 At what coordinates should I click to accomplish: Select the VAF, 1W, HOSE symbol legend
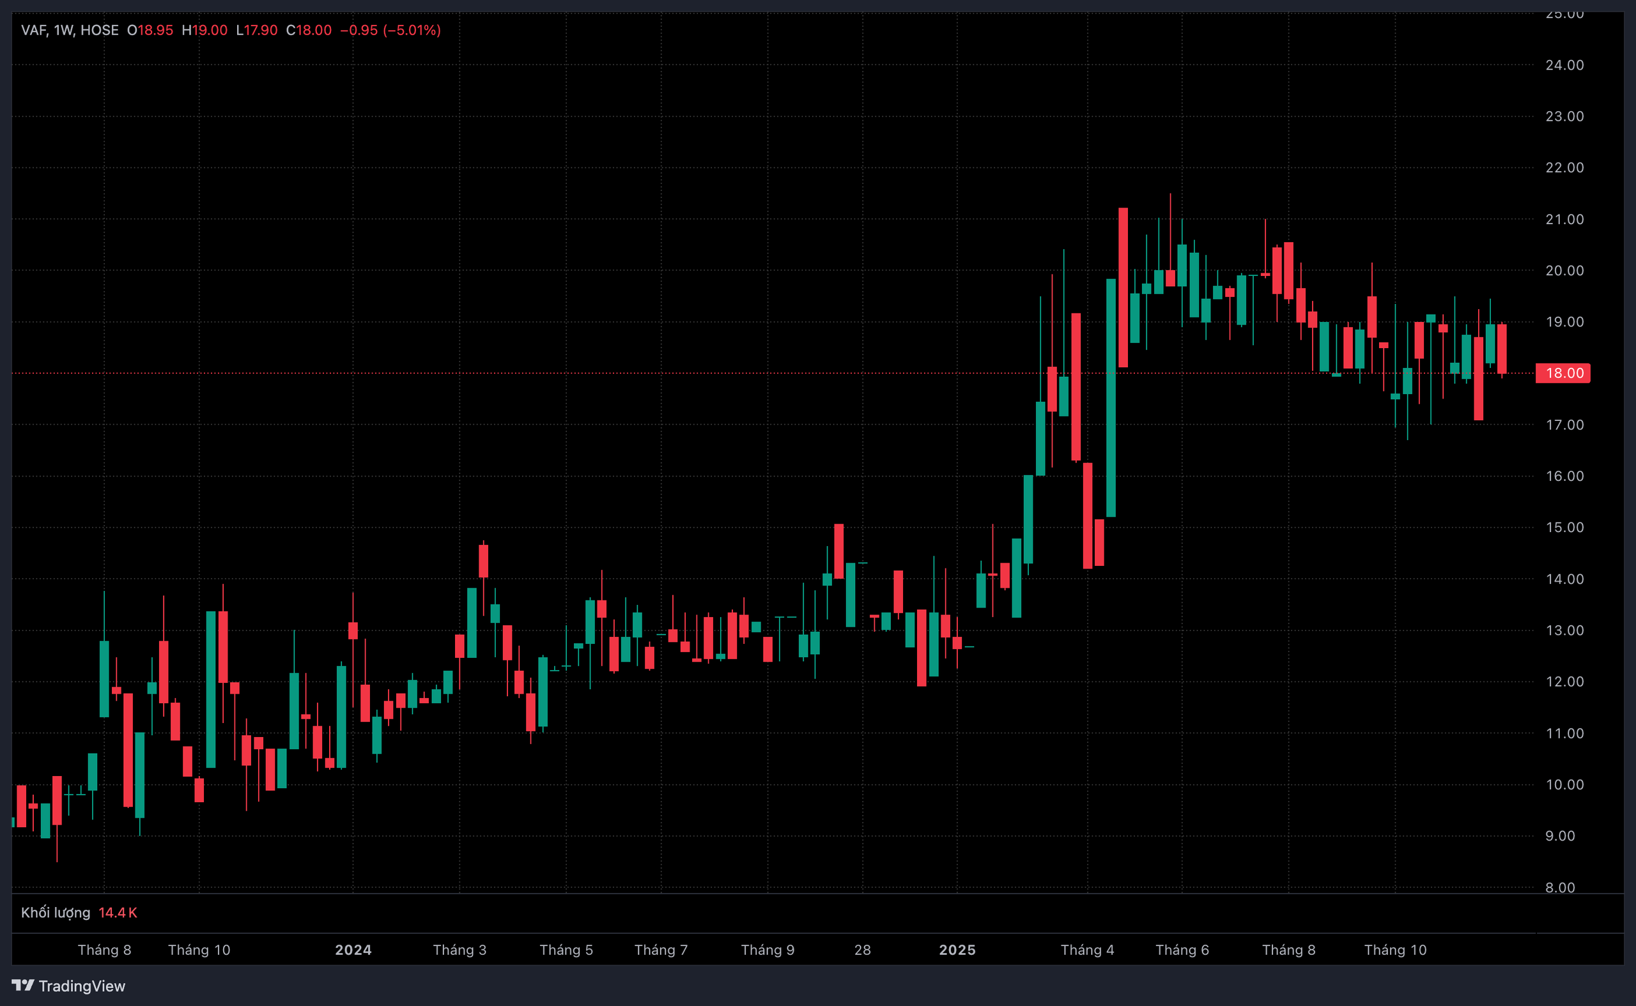[x=70, y=30]
